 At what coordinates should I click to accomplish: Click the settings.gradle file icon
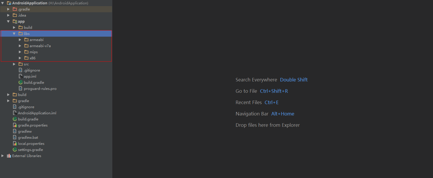[x=15, y=150]
